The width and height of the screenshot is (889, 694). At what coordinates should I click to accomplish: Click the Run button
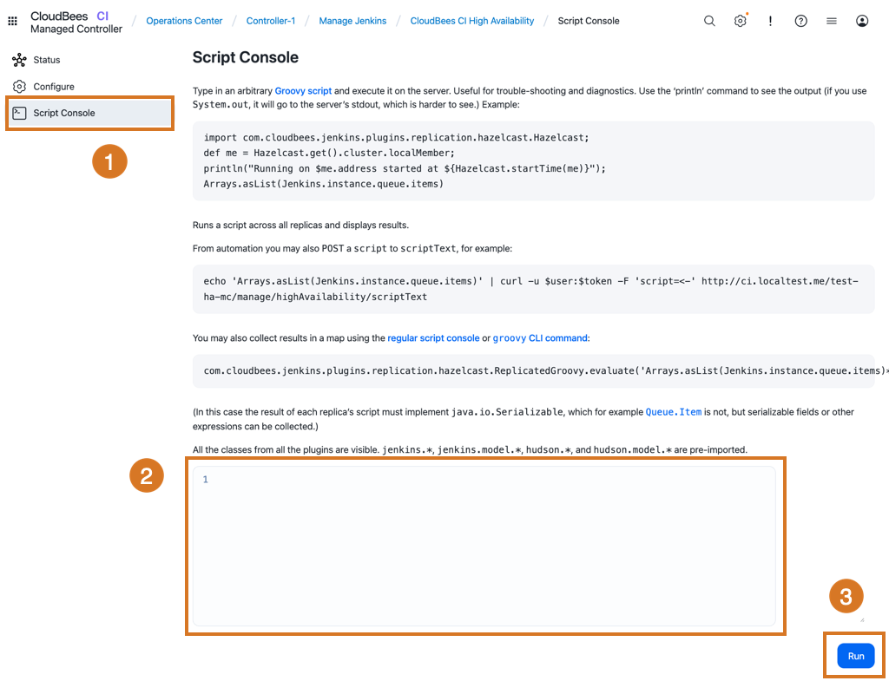point(855,656)
